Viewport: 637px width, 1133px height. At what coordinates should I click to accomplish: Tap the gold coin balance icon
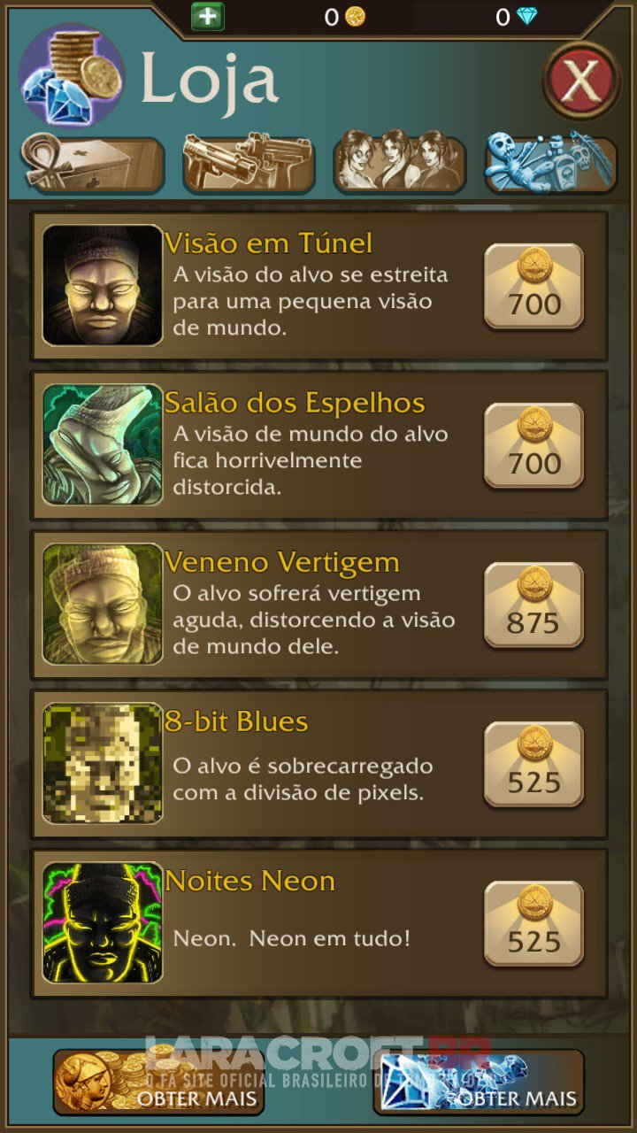(355, 16)
